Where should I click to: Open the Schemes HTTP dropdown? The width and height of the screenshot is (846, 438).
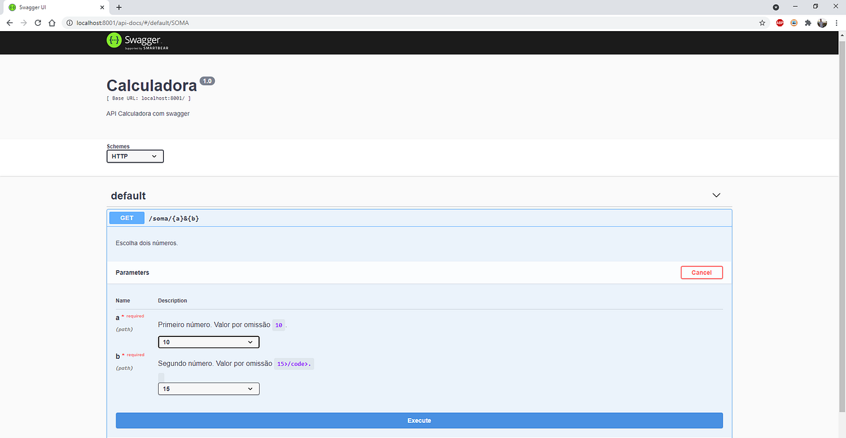click(x=135, y=156)
